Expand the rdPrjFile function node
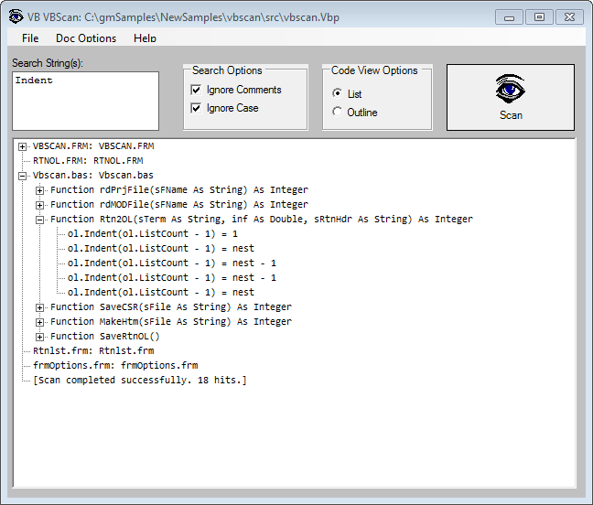This screenshot has width=593, height=505. (x=40, y=189)
